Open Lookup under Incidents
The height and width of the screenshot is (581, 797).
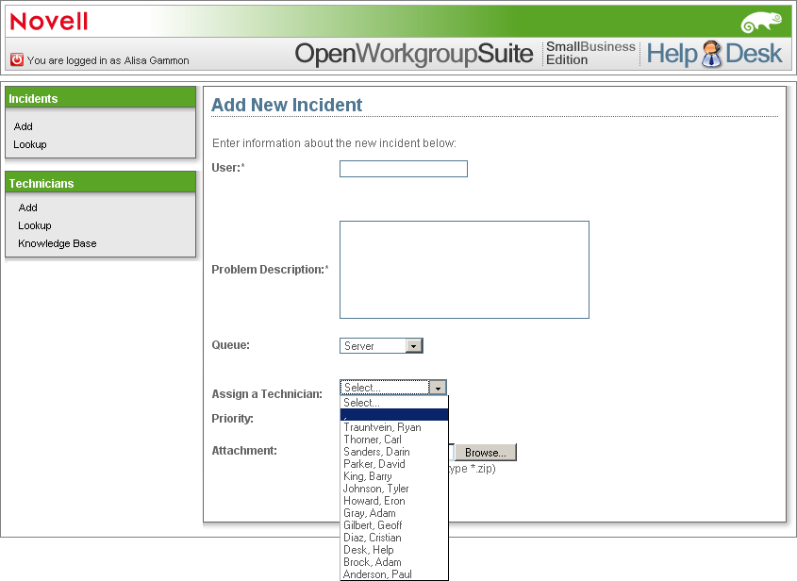click(x=30, y=144)
